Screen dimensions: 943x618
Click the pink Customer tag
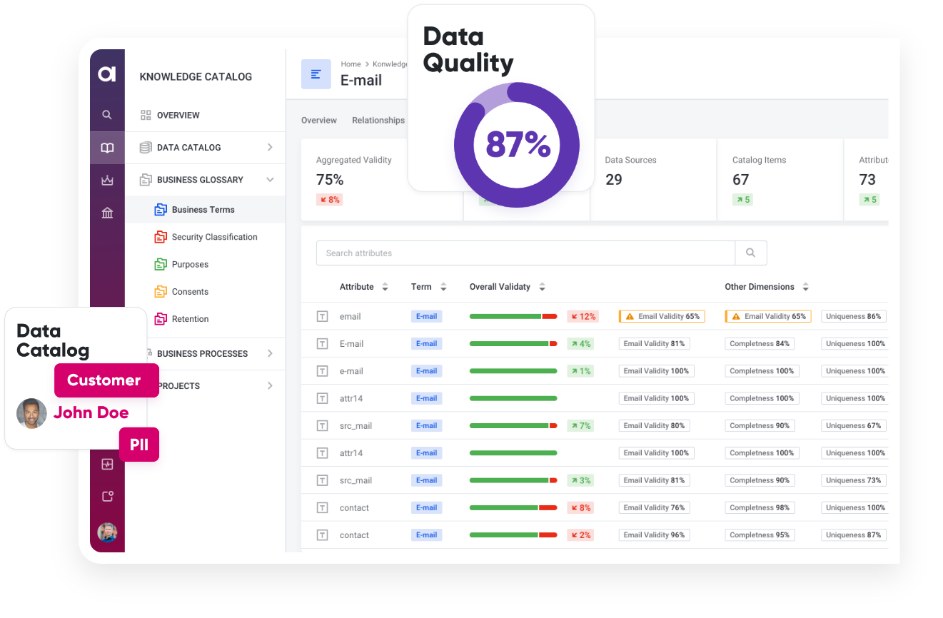[106, 380]
